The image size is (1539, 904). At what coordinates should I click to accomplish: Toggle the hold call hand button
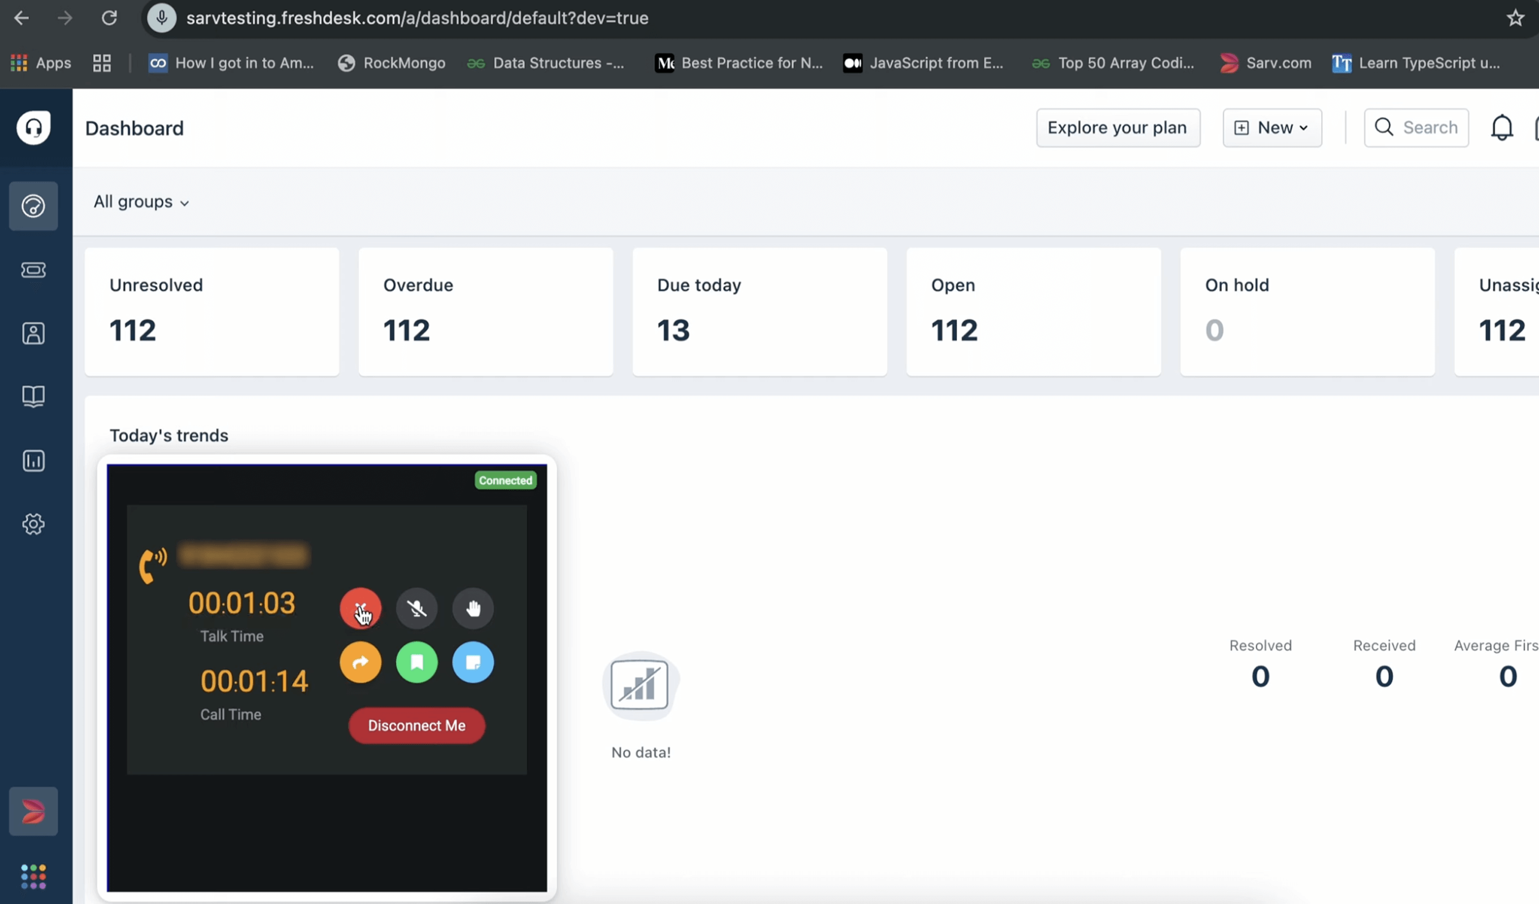coord(472,608)
